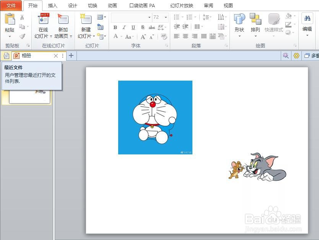Screen dimensions: 319x240
Task: Select the Doraemon picture on slide
Action: click(x=155, y=117)
